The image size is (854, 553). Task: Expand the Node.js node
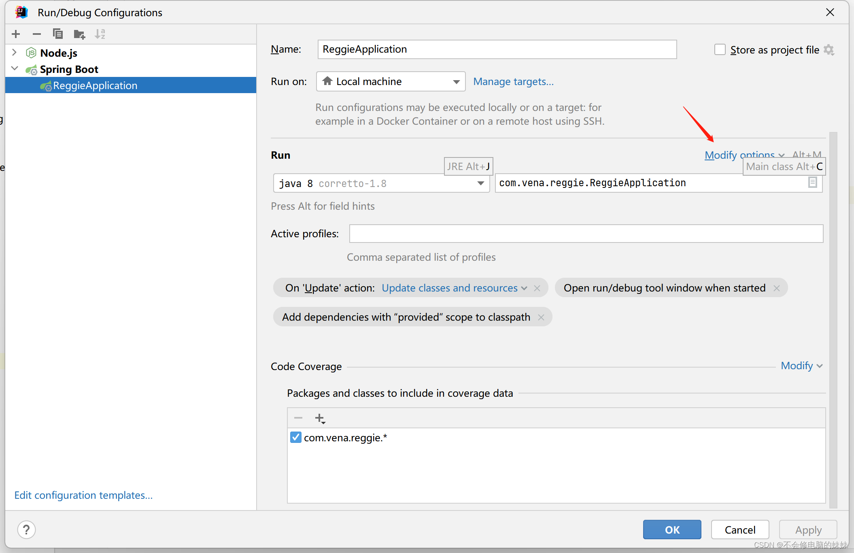tap(15, 53)
